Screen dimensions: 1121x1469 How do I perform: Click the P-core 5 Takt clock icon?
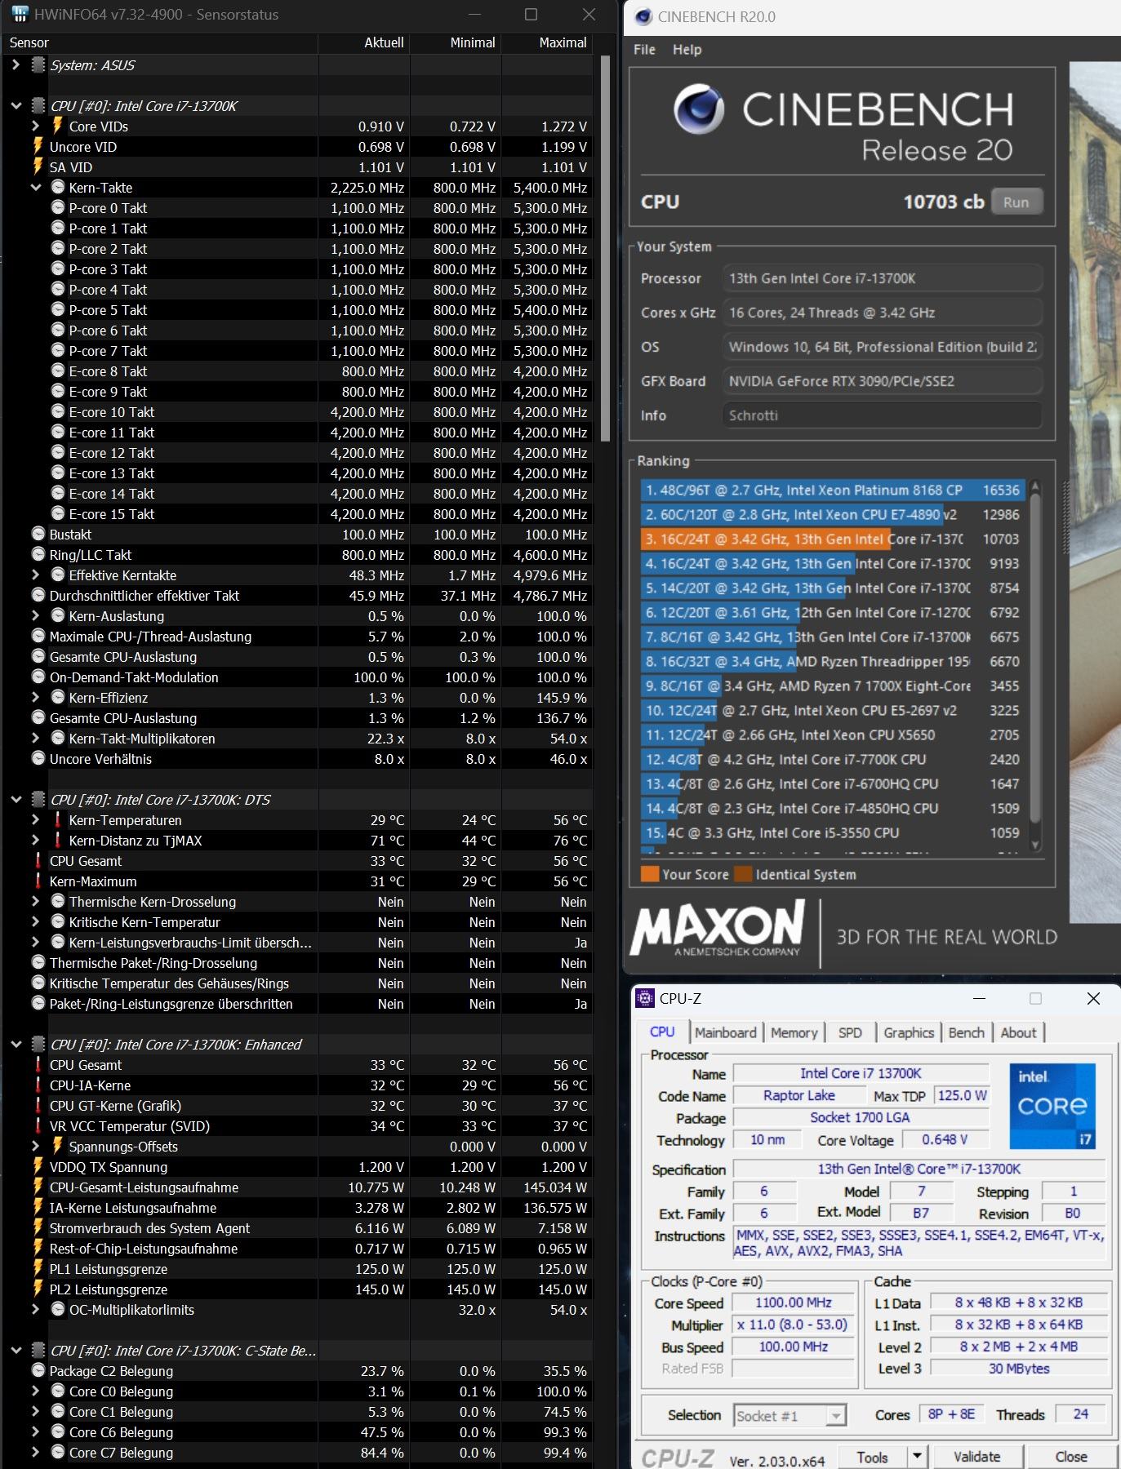click(58, 309)
